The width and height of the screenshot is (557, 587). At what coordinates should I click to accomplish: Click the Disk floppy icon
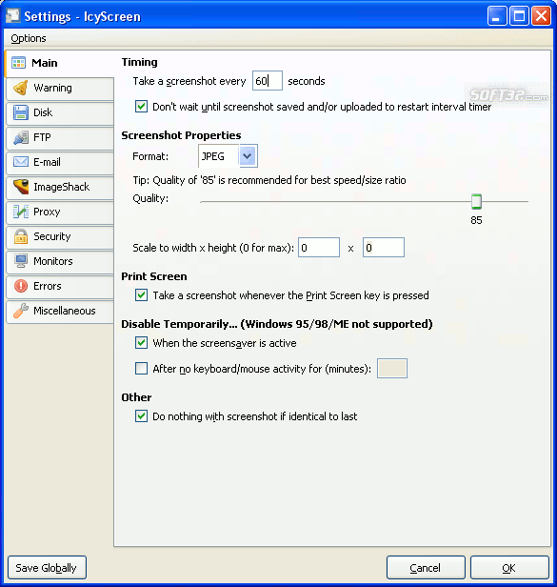click(x=21, y=112)
